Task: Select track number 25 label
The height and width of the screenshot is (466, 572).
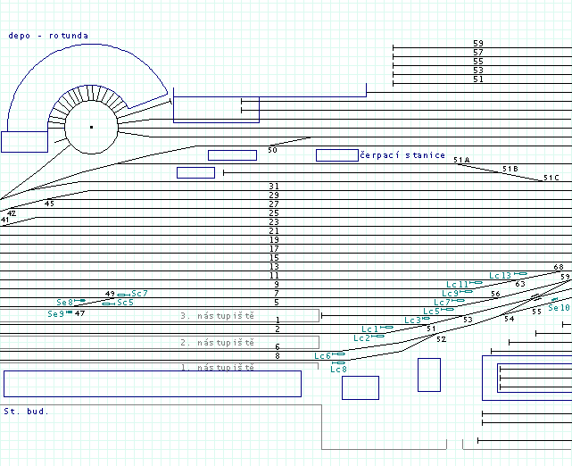Action: [274, 212]
